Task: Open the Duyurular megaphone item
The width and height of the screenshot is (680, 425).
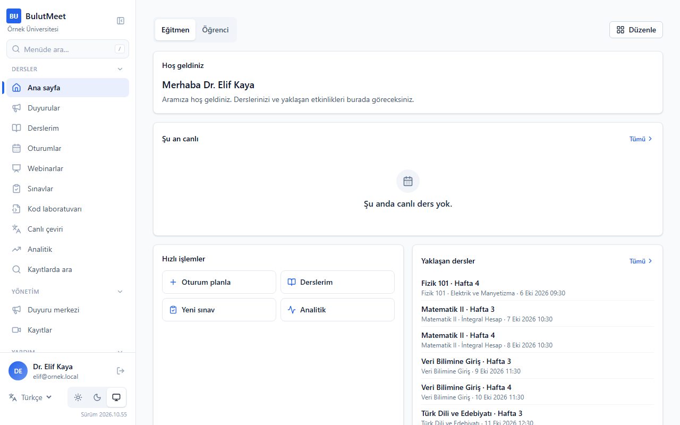Action: [x=67, y=108]
